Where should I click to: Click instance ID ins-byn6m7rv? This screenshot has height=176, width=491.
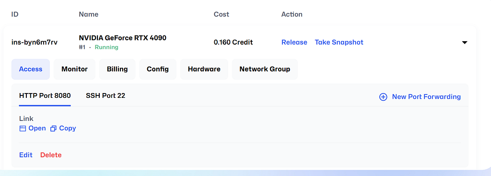tap(35, 42)
